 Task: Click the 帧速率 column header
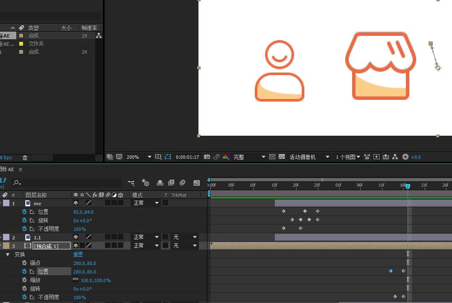pos(89,28)
